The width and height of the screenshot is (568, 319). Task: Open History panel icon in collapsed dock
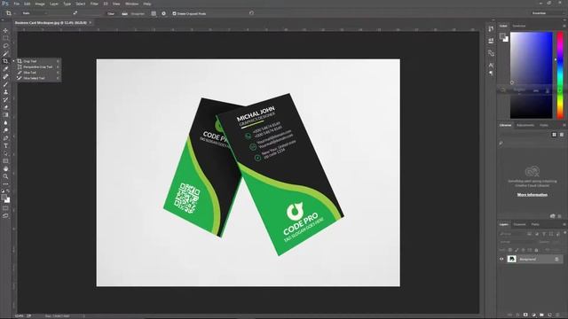pyautogui.click(x=491, y=29)
